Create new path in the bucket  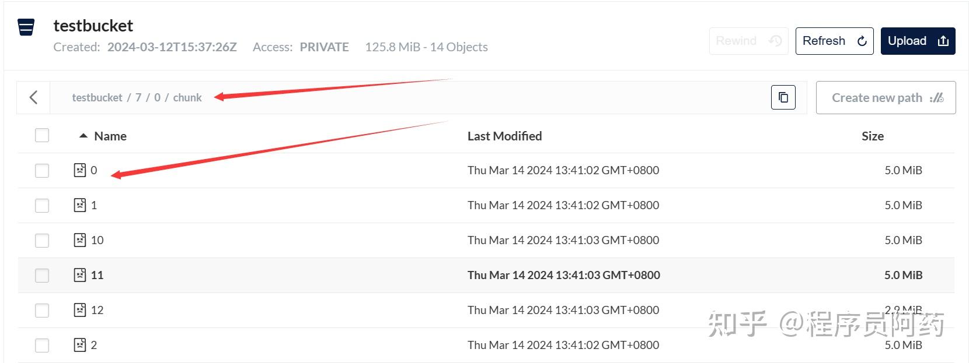pyautogui.click(x=886, y=97)
